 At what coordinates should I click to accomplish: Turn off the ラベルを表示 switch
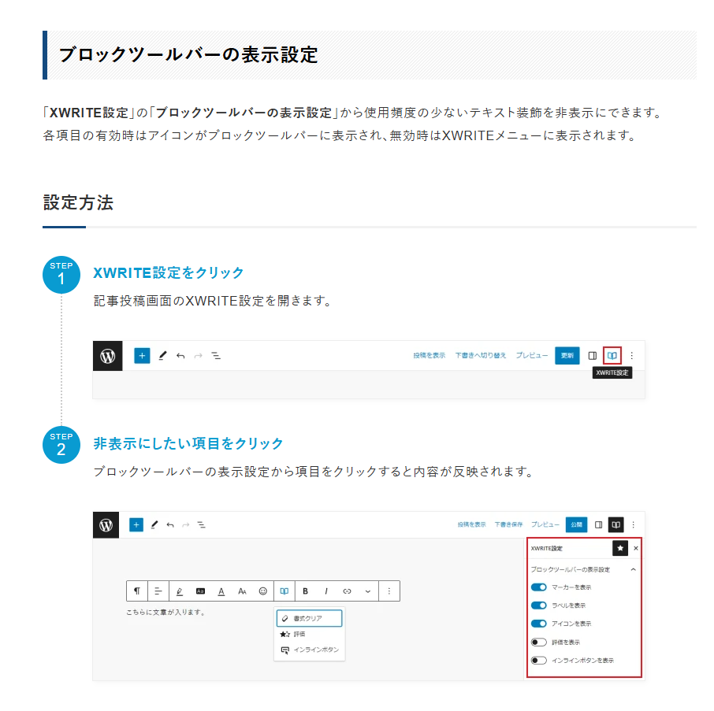click(539, 605)
